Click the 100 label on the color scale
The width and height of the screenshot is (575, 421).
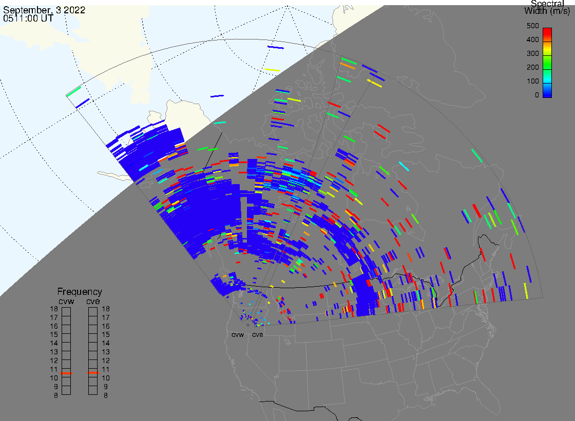[533, 82]
